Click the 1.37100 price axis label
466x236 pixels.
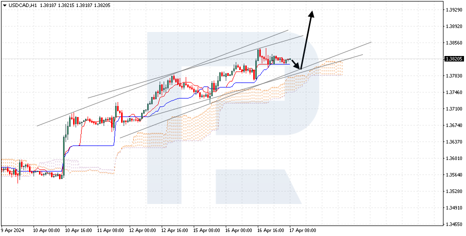click(x=454, y=109)
